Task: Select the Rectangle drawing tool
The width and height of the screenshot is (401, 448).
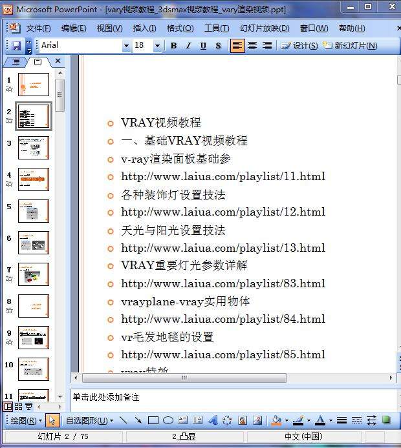Action: pyautogui.click(x=153, y=420)
